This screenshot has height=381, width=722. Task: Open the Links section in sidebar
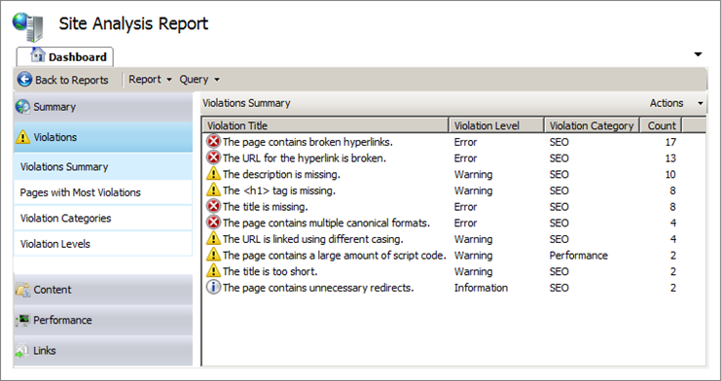coord(103,351)
